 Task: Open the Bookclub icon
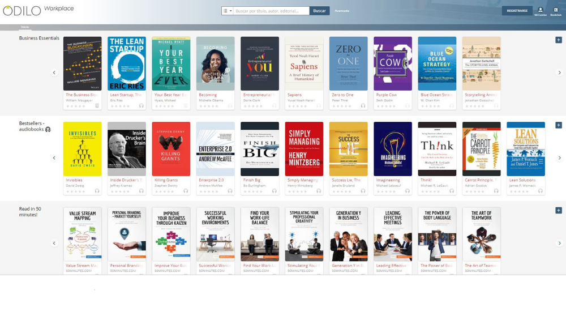pyautogui.click(x=556, y=11)
